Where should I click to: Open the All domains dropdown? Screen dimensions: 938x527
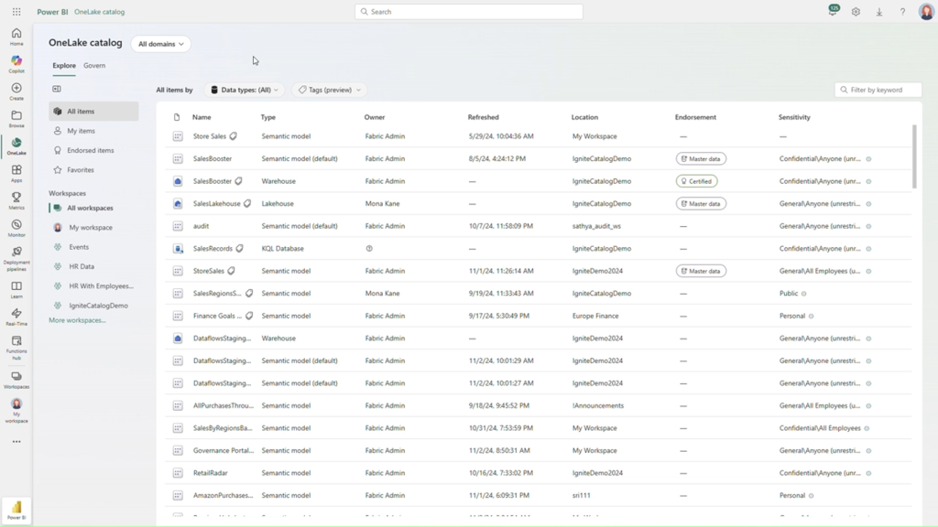[x=161, y=44]
